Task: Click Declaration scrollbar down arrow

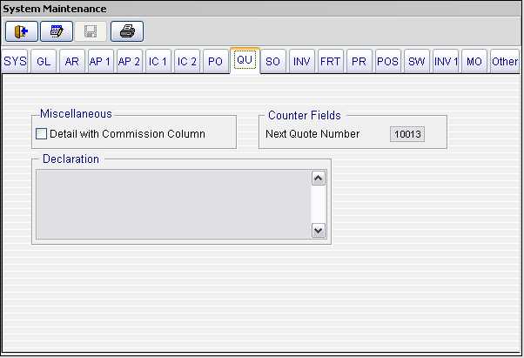Action: [319, 231]
